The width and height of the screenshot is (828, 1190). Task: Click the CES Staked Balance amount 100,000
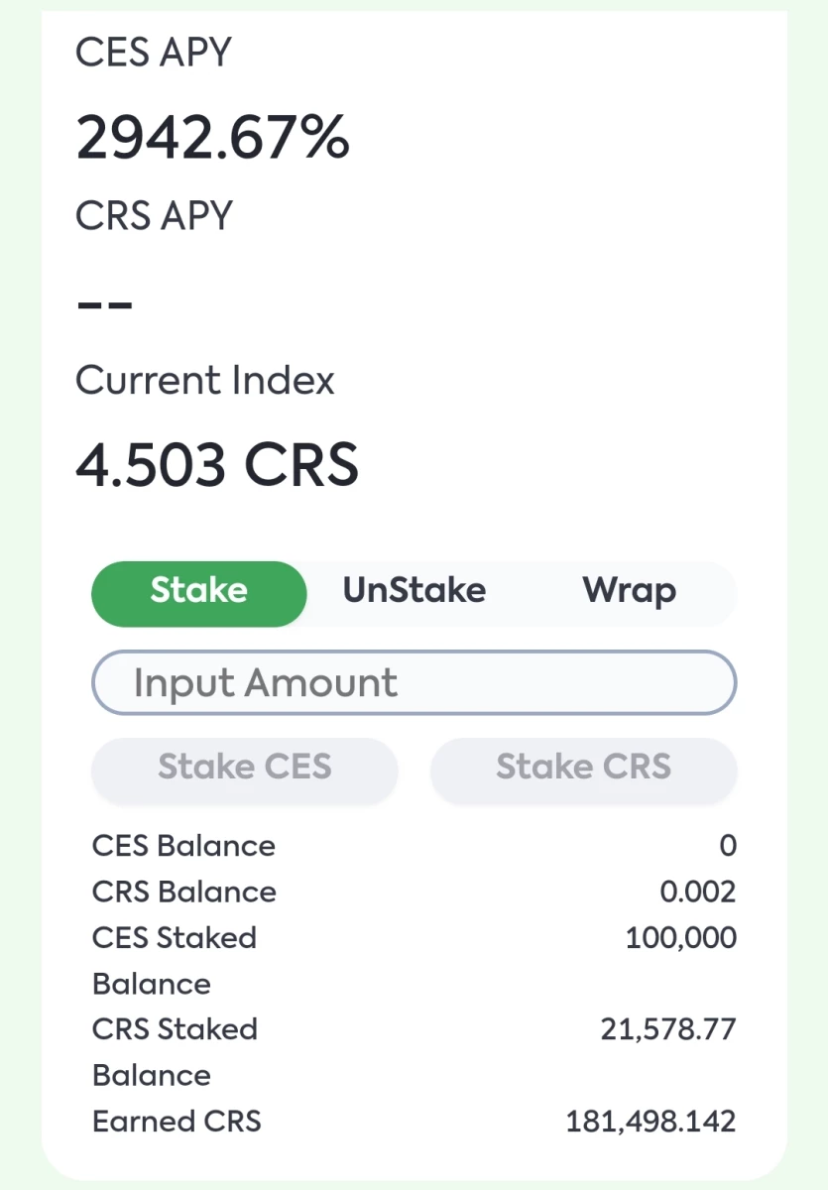(x=681, y=937)
